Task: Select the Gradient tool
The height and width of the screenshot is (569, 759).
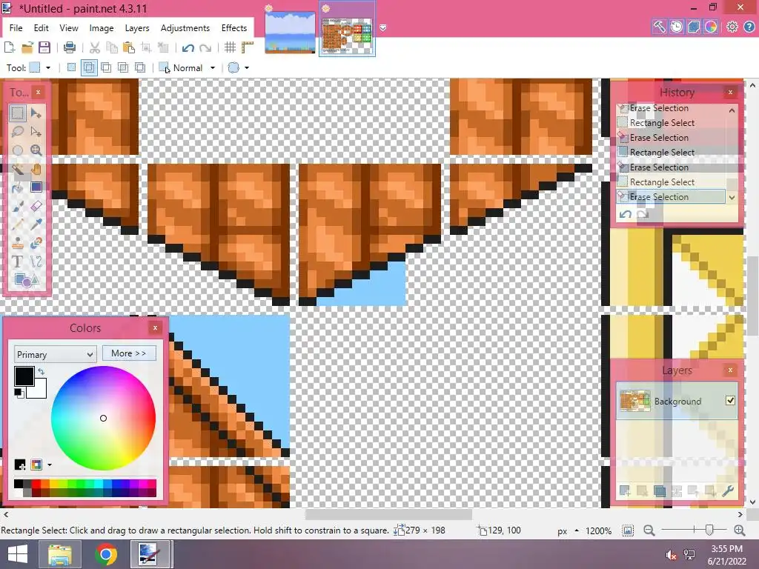Action: pyautogui.click(x=36, y=187)
